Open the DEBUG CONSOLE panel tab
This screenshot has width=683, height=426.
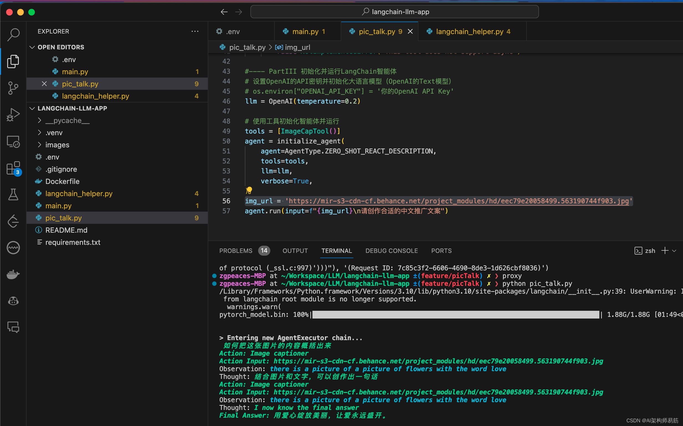coord(392,250)
